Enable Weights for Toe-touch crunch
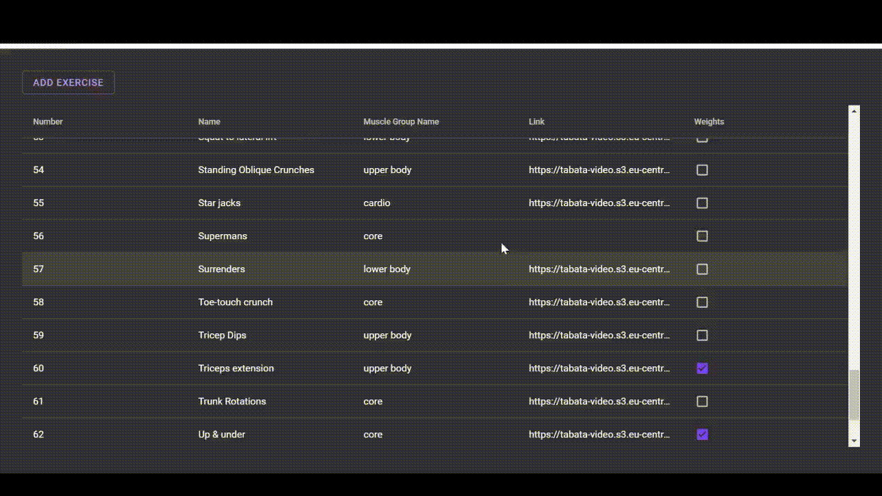 click(702, 302)
